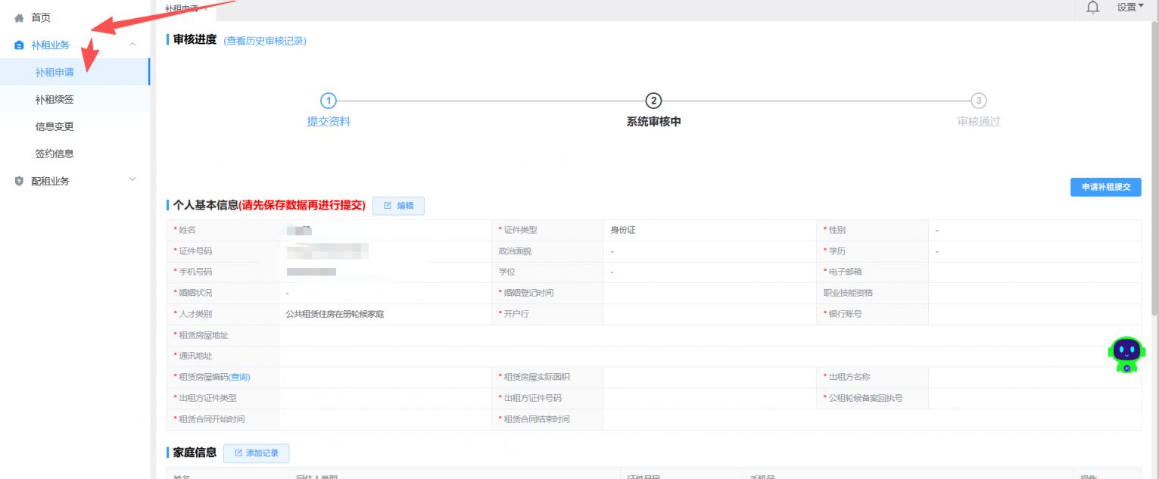
Task: Open the 设置 dropdown menu
Action: (1130, 8)
